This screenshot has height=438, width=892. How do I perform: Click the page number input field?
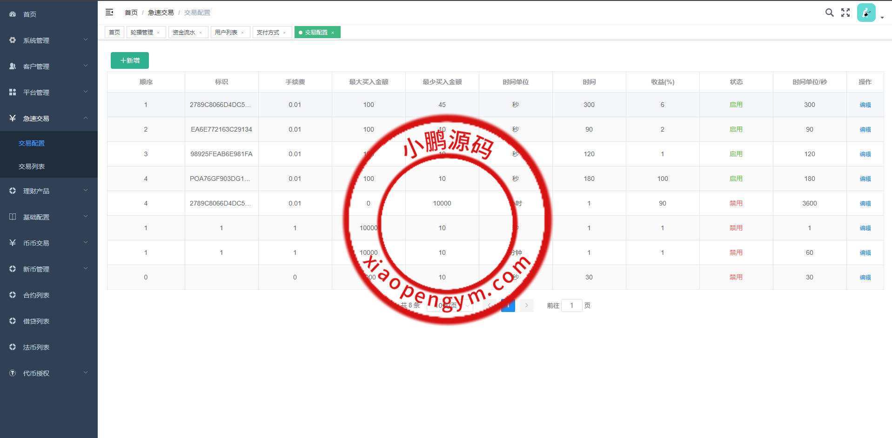(571, 305)
